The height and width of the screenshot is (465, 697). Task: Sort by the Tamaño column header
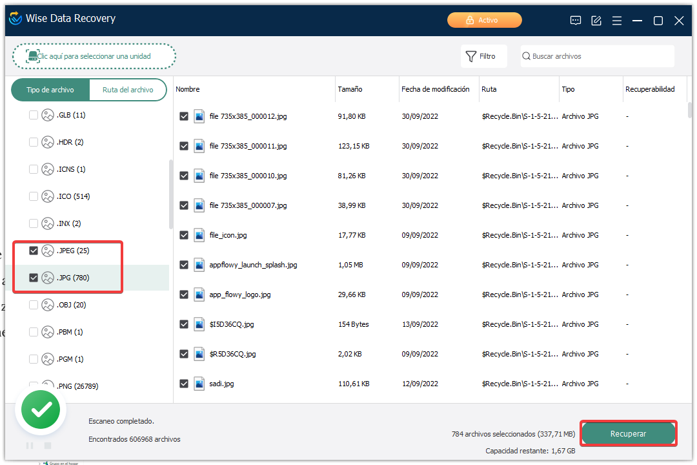pyautogui.click(x=350, y=89)
